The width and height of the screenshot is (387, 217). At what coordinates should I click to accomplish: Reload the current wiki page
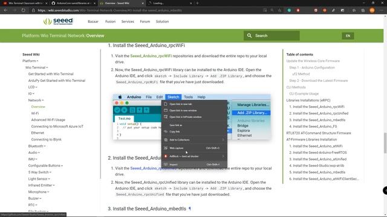23,10
